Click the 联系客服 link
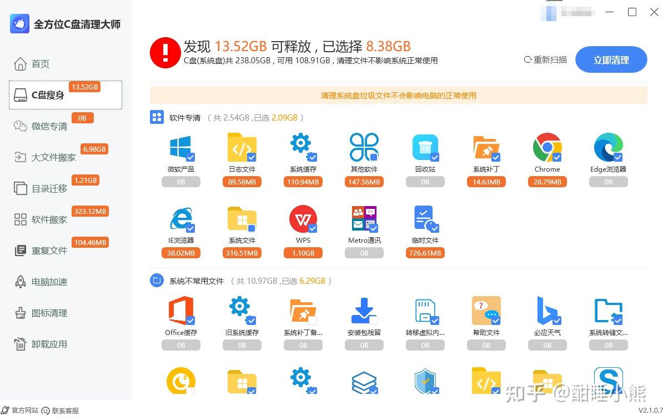Image resolution: width=663 pixels, height=420 pixels. pyautogui.click(x=61, y=410)
